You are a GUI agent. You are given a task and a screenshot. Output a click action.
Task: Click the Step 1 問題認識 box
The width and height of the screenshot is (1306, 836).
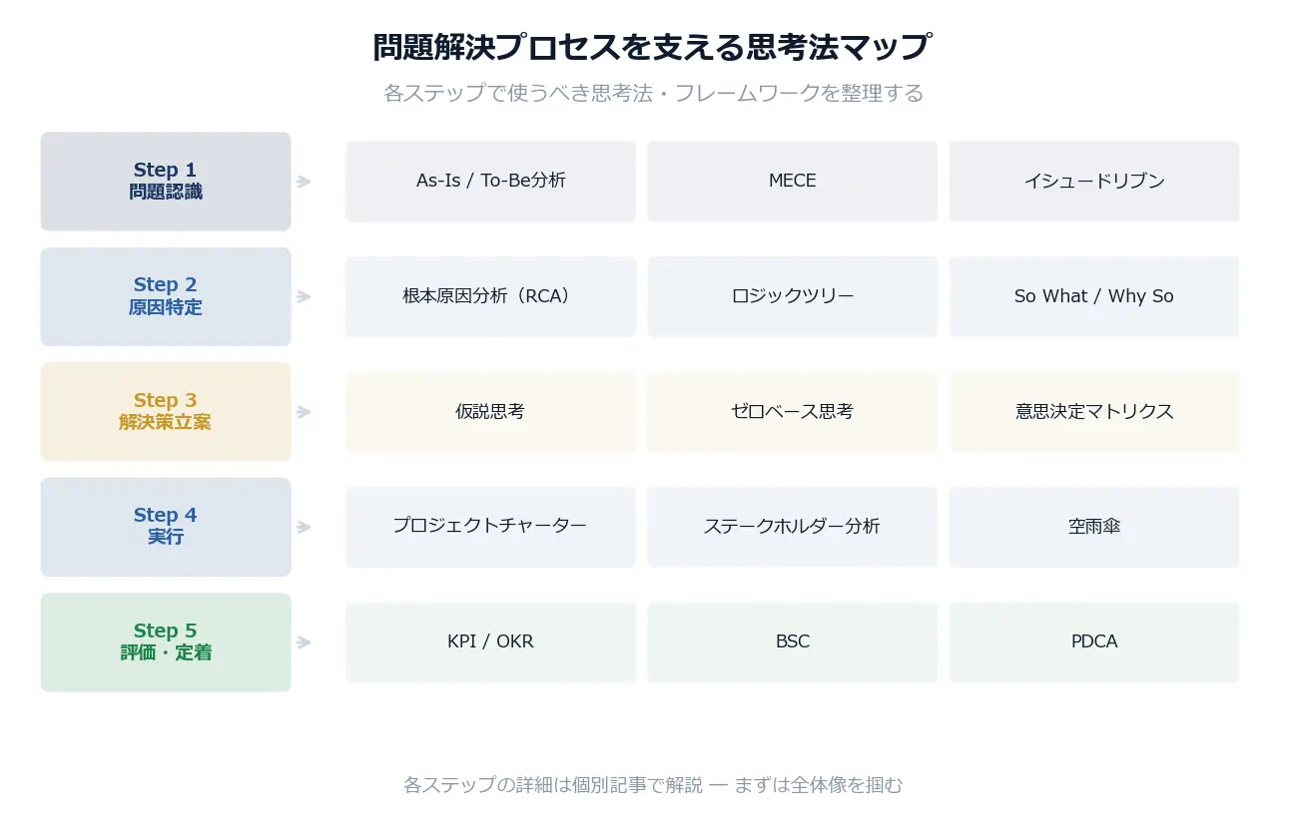pyautogui.click(x=166, y=182)
